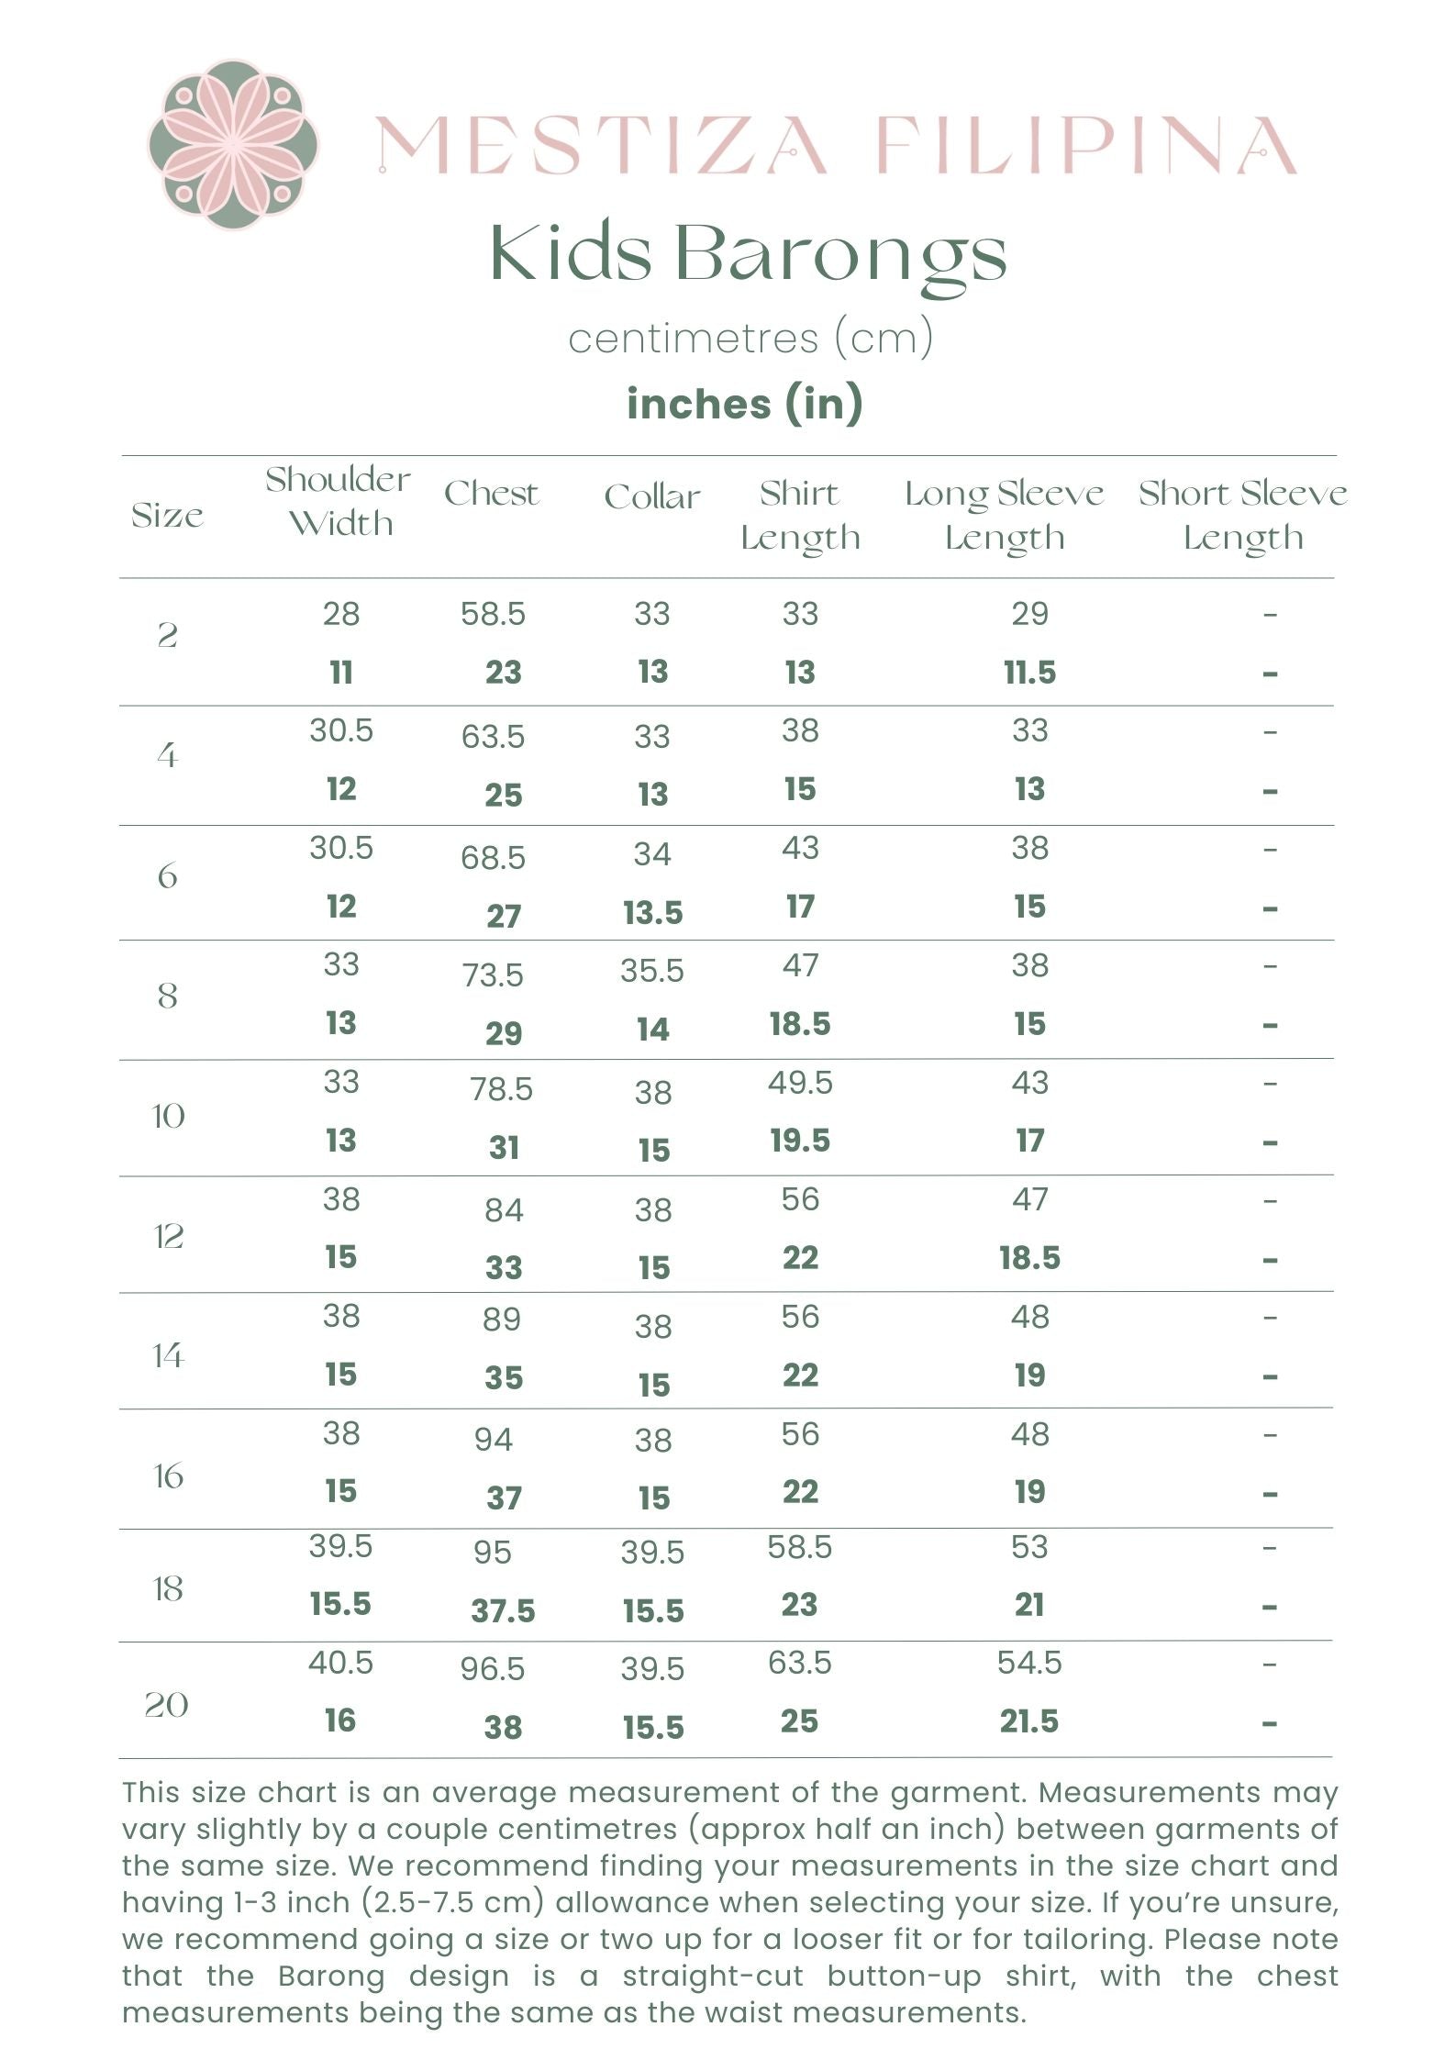1456x2060 pixels.
Task: Select the 49.5 shirt length for size 10
Action: click(800, 1083)
